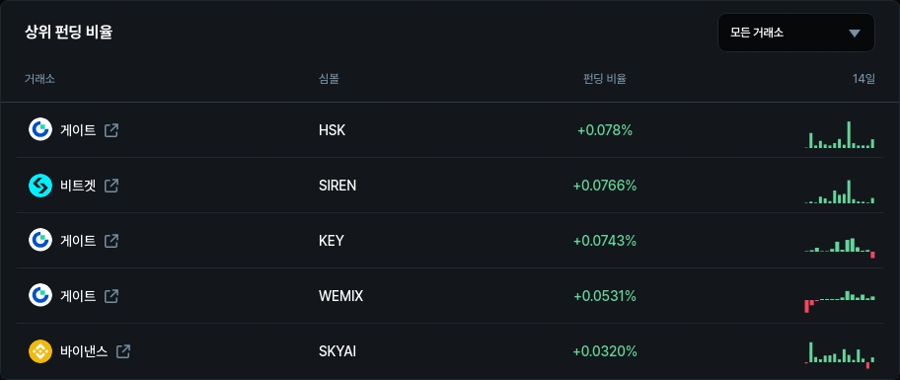900x380 pixels.
Task: Click the 14일 column header
Action: point(863,79)
